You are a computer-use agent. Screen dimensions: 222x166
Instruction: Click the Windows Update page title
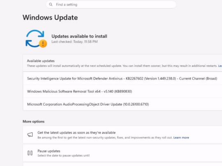50,18
